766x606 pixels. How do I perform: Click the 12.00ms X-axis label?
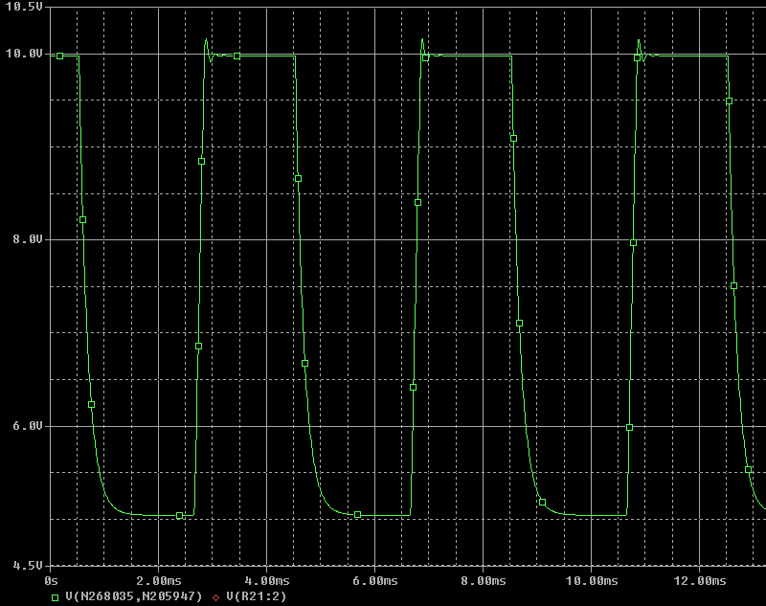point(700,581)
